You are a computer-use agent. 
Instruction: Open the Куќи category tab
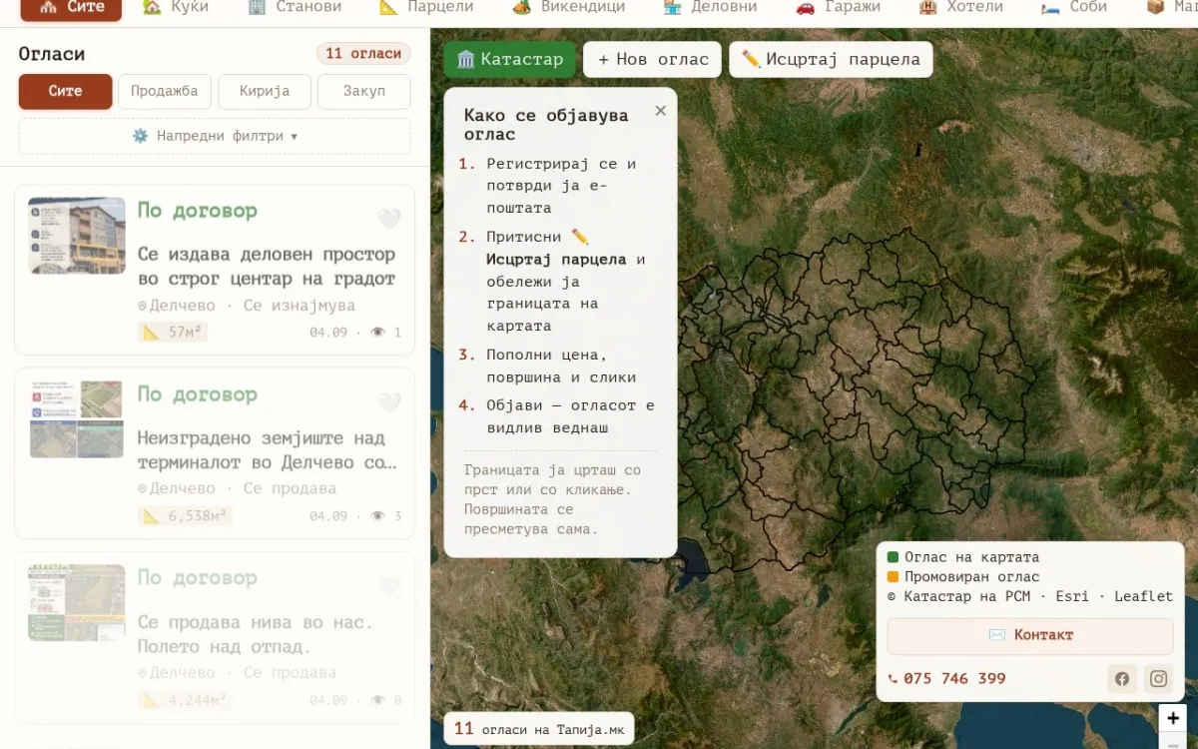coord(176,7)
